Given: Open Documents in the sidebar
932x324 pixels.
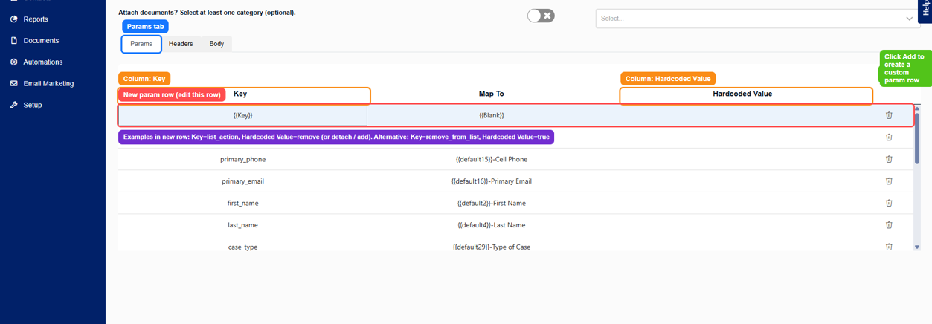Looking at the screenshot, I should 40,41.
